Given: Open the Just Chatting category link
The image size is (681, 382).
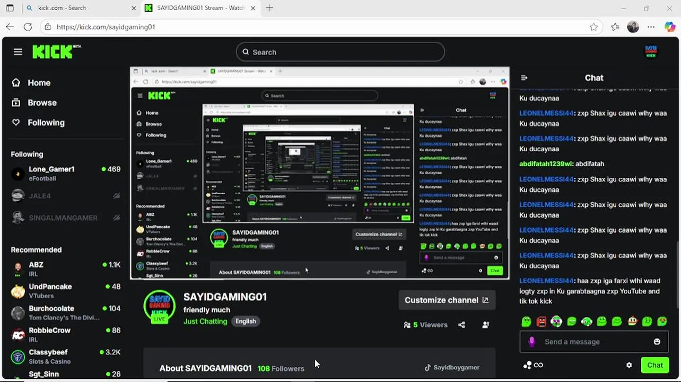Looking at the screenshot, I should [205, 322].
